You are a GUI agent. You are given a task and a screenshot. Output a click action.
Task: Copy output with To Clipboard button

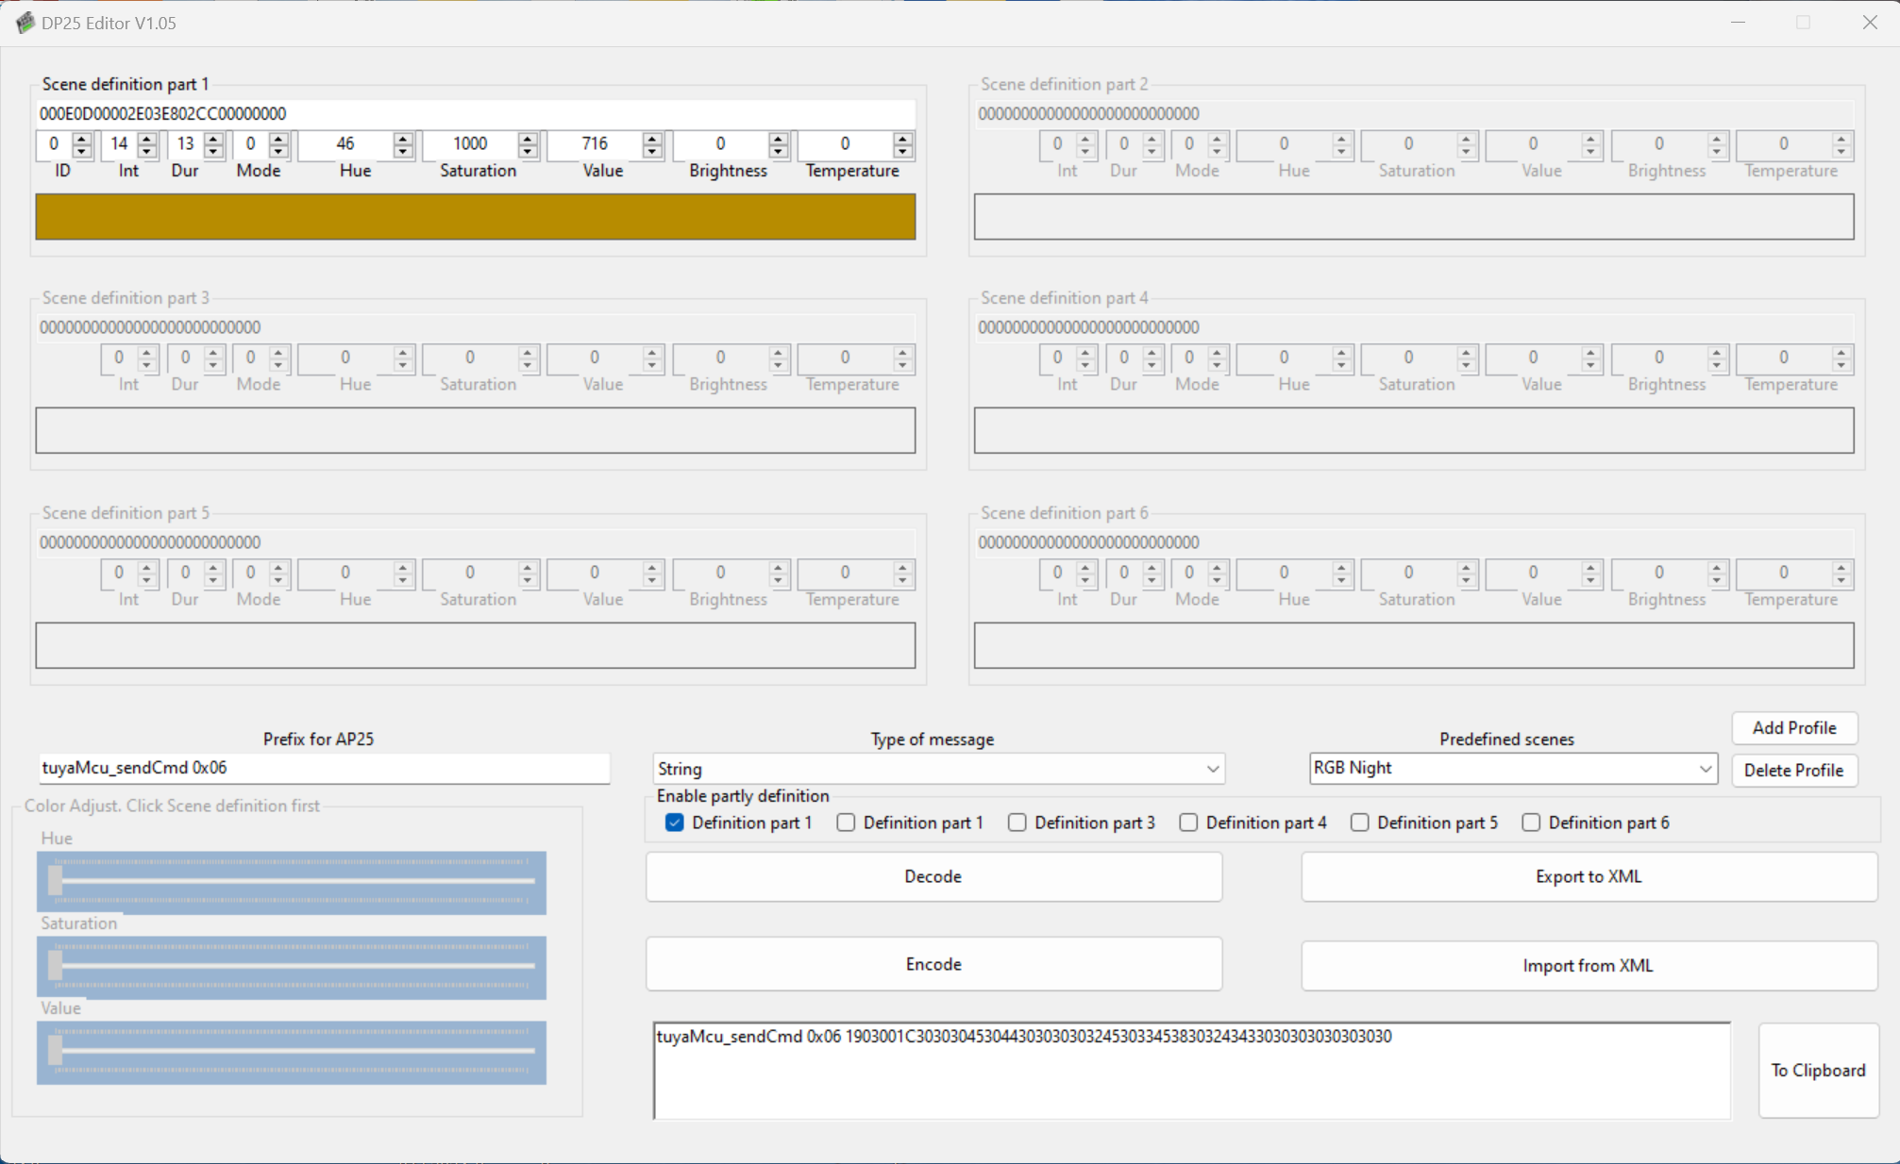(x=1817, y=1070)
